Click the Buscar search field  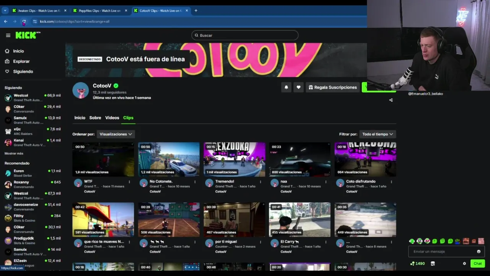(x=245, y=35)
